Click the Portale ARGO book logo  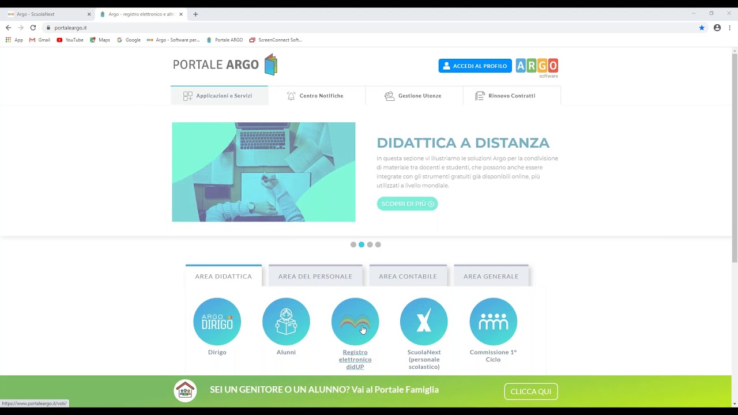pyautogui.click(x=271, y=65)
